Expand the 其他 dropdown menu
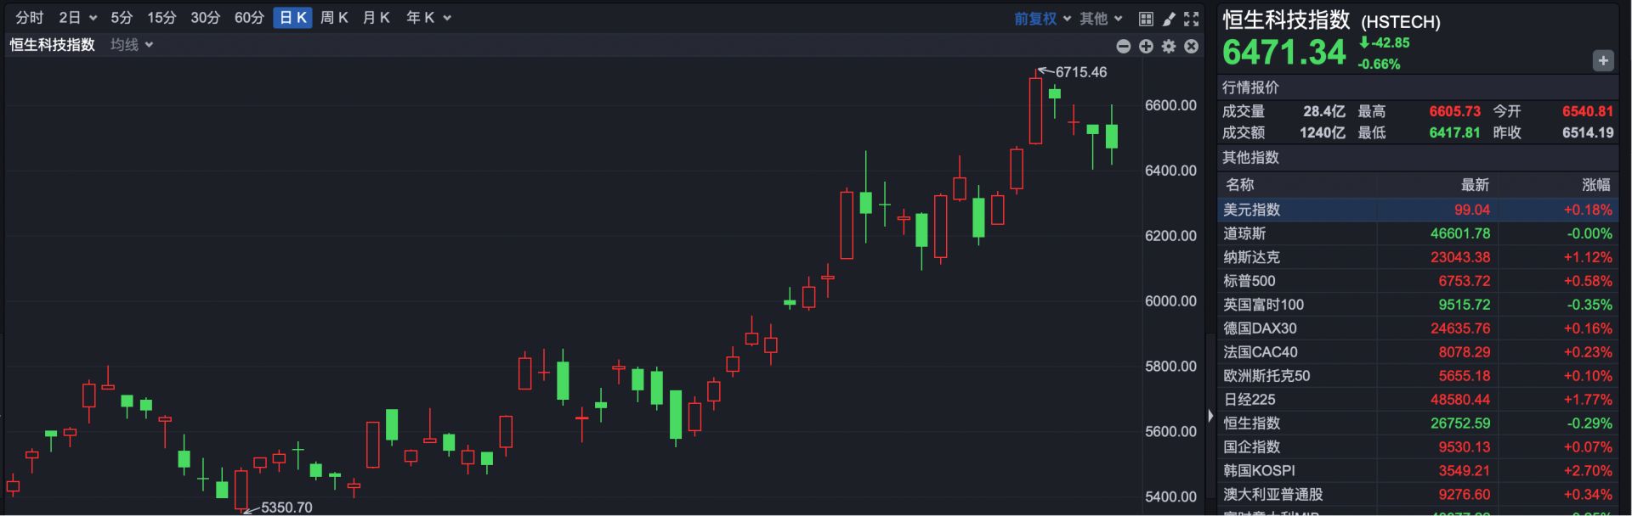Screen dimensions: 1632x516 coord(1101,18)
